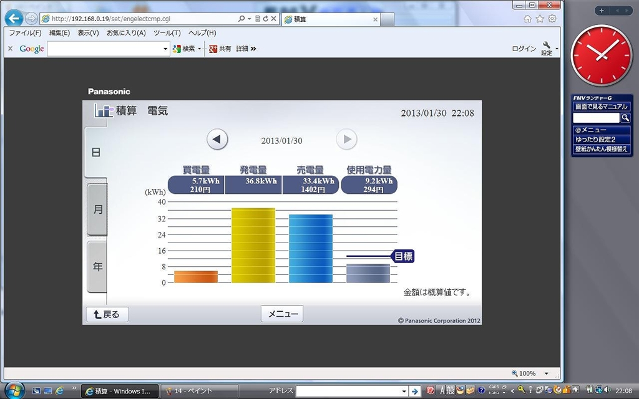Screen dimensions: 639x399
Task: Click the search magnifier in address bar
Action: pos(241,19)
